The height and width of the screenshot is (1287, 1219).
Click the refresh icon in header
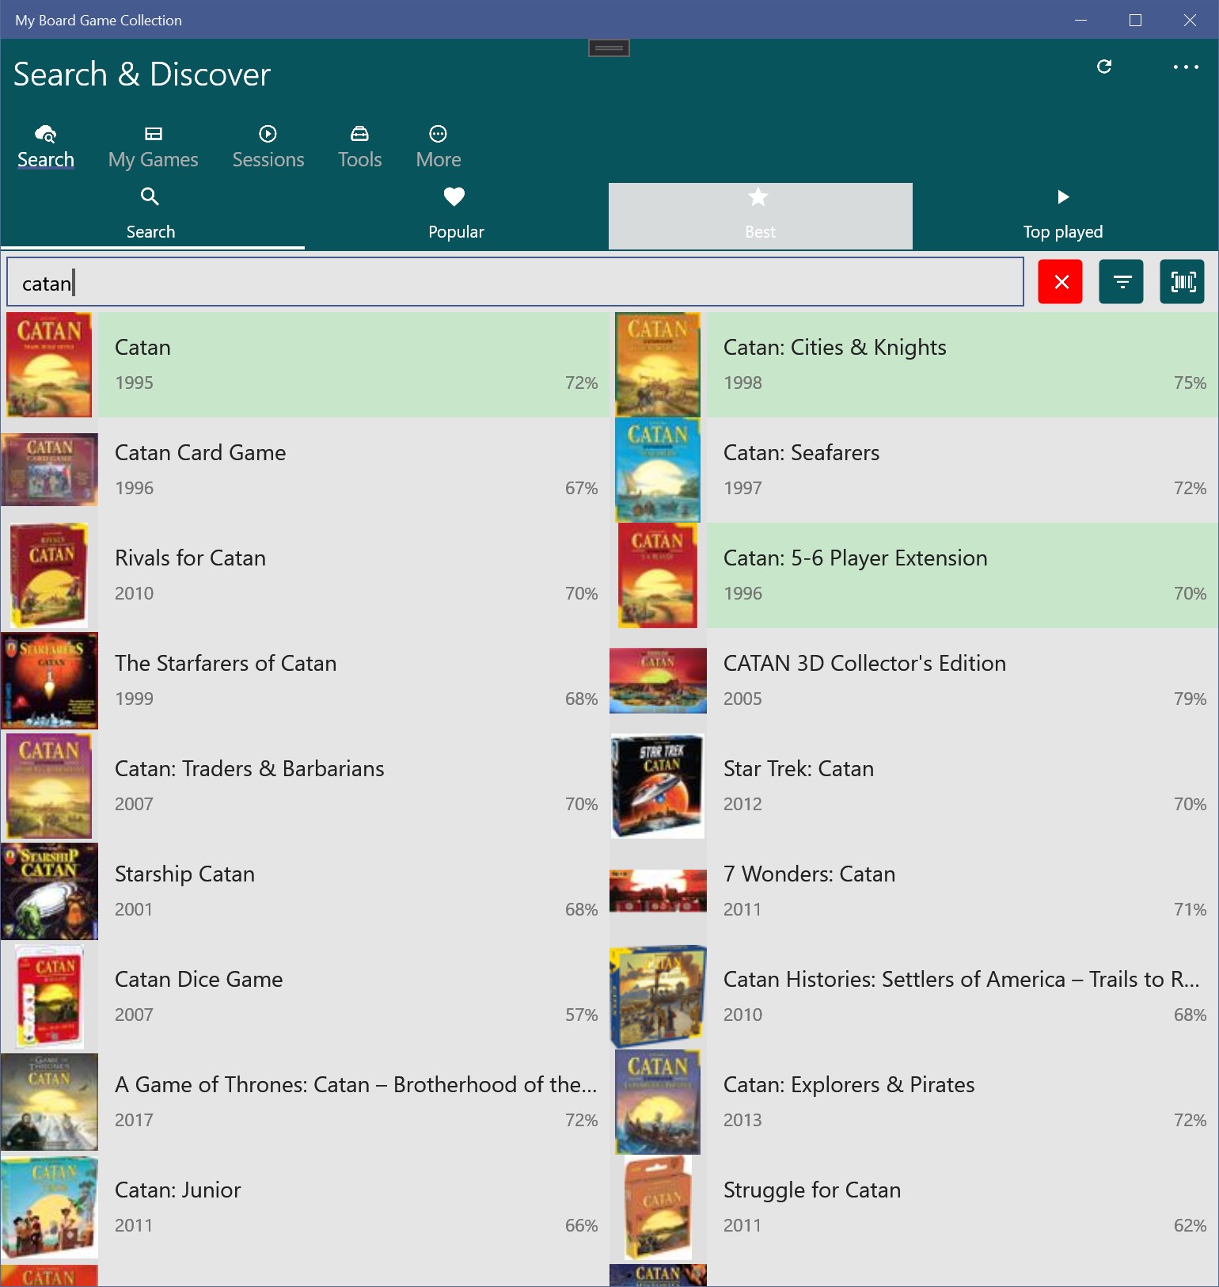[x=1104, y=67]
